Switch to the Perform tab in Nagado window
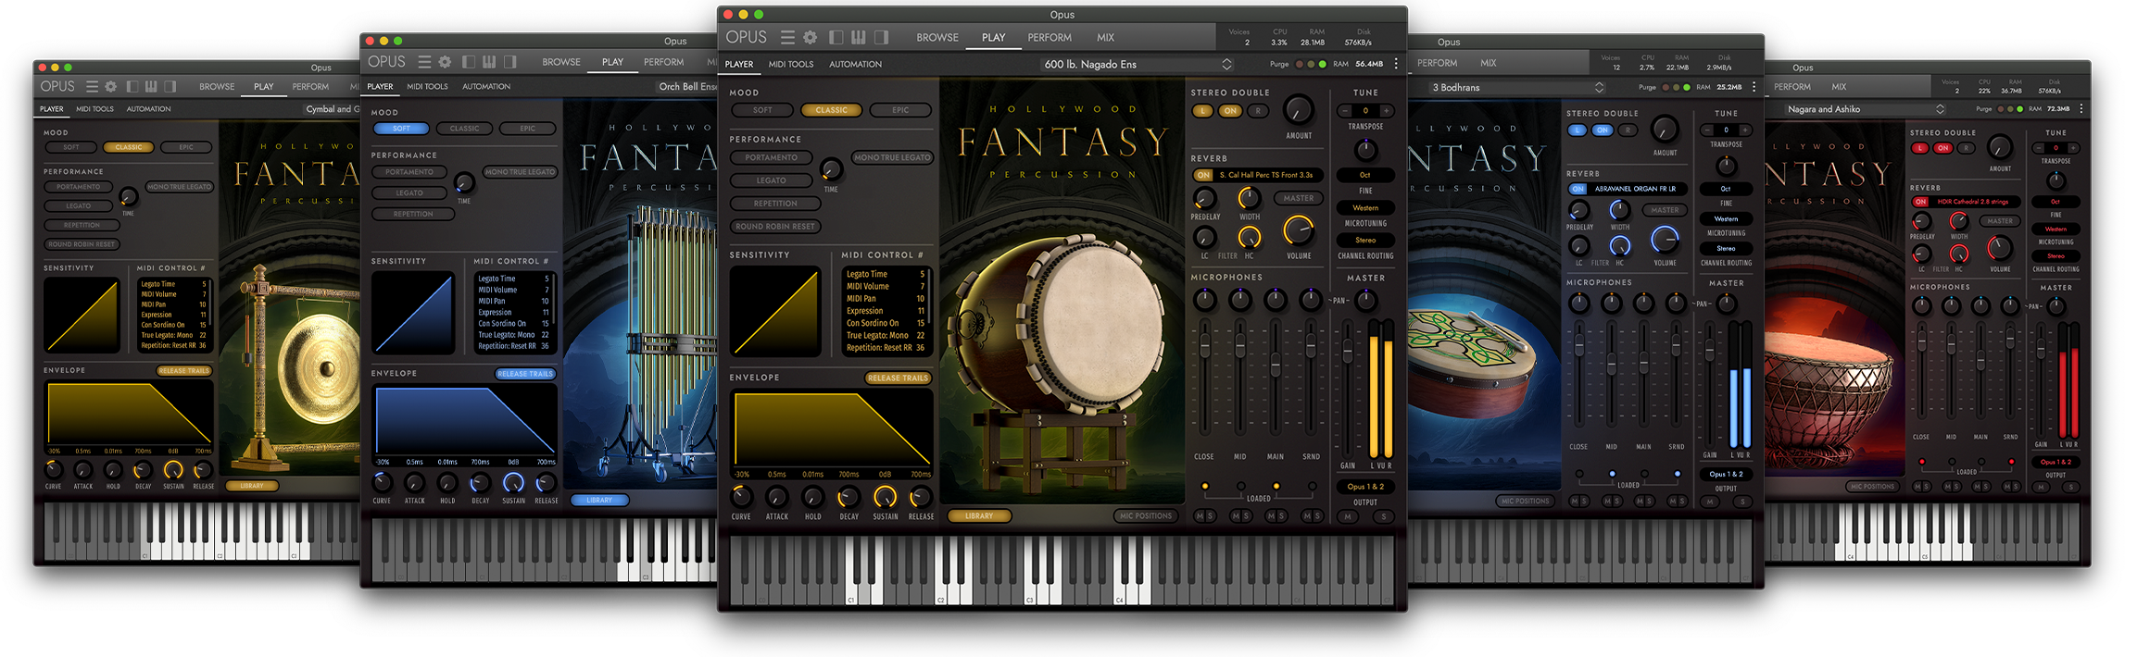Viewport: 2137px width, 657px height. [x=1050, y=38]
